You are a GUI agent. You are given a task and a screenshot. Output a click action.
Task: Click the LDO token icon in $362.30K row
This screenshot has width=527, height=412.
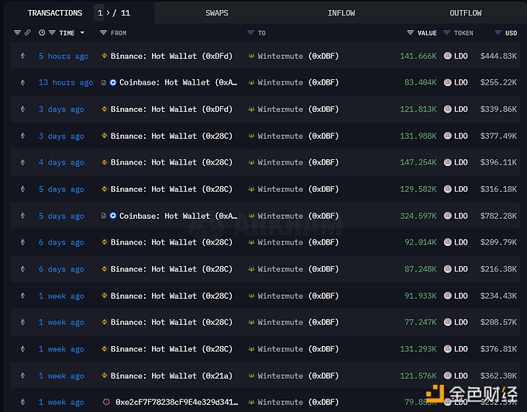tap(447, 376)
